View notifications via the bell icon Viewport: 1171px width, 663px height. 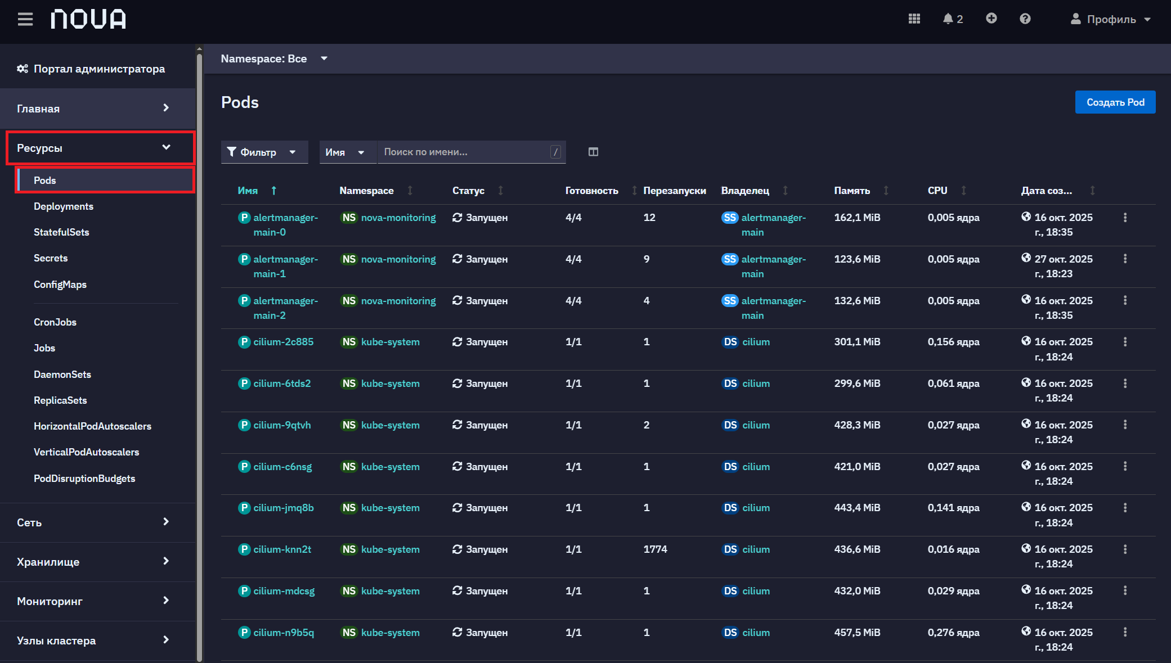pyautogui.click(x=953, y=19)
